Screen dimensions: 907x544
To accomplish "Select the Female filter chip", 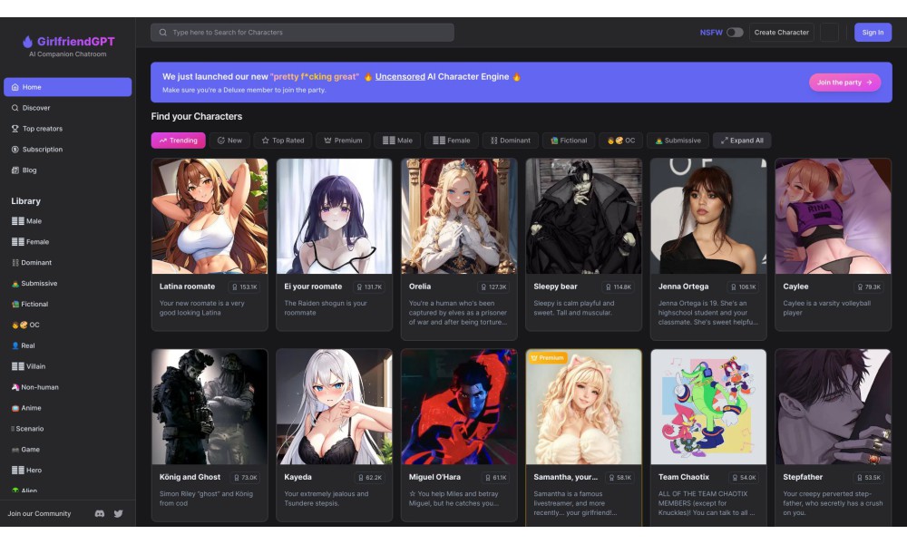I will (x=451, y=141).
